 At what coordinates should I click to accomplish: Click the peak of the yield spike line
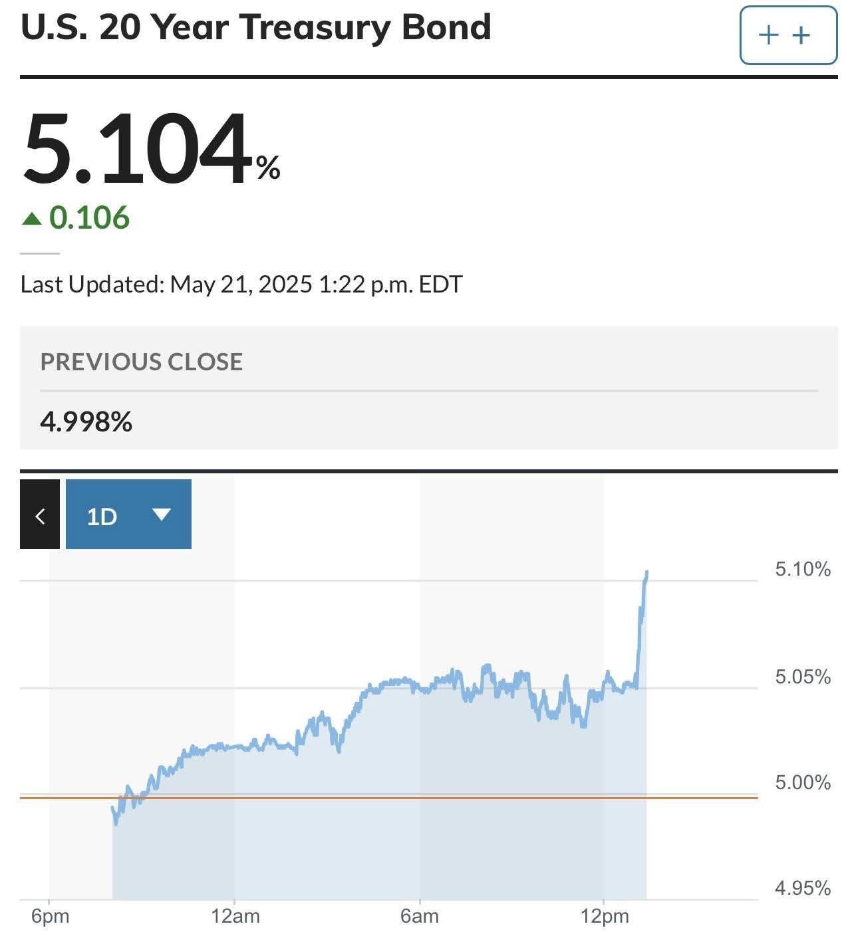click(646, 572)
